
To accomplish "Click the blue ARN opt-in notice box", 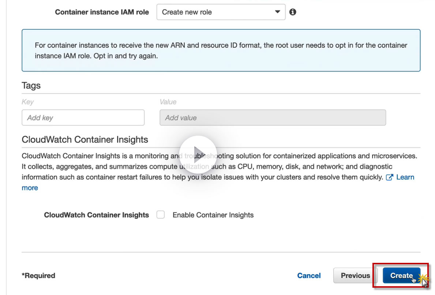I will 221,50.
